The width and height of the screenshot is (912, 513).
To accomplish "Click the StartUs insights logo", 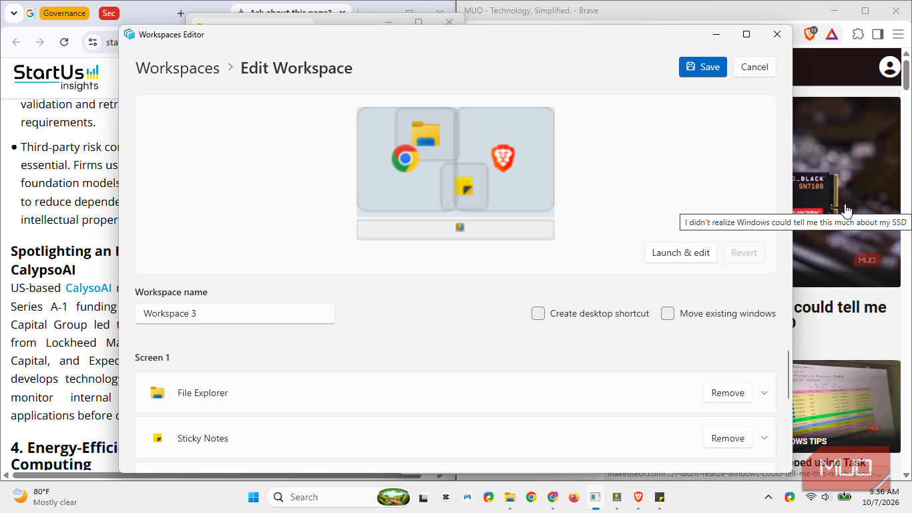I will [x=57, y=77].
